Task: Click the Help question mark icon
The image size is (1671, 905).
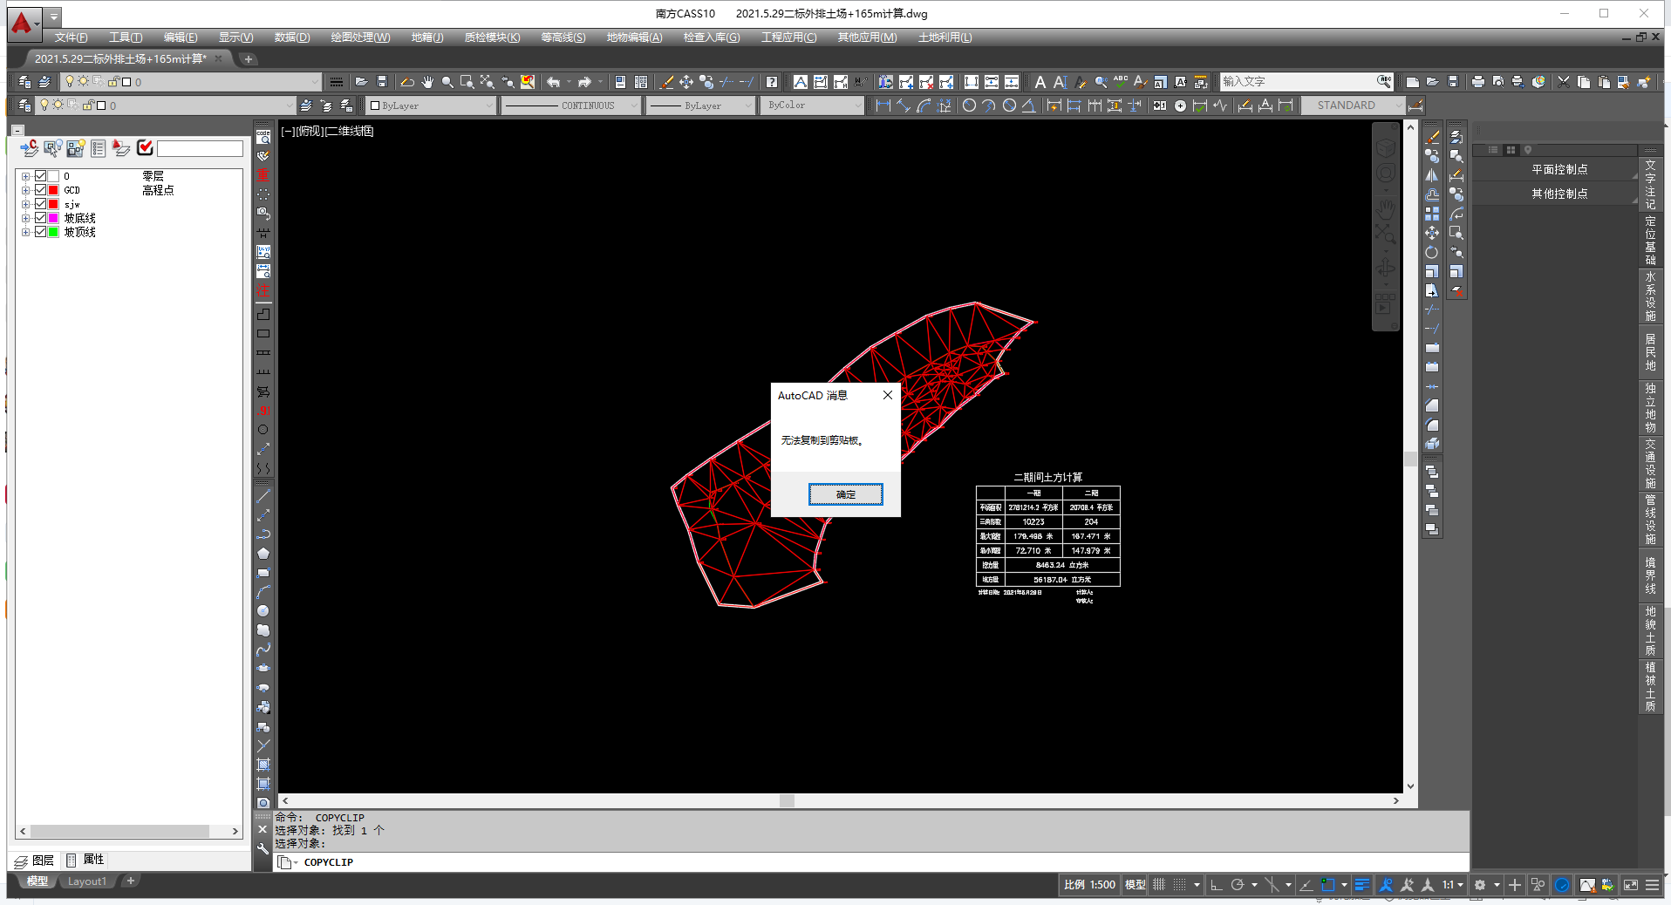Action: click(x=772, y=82)
